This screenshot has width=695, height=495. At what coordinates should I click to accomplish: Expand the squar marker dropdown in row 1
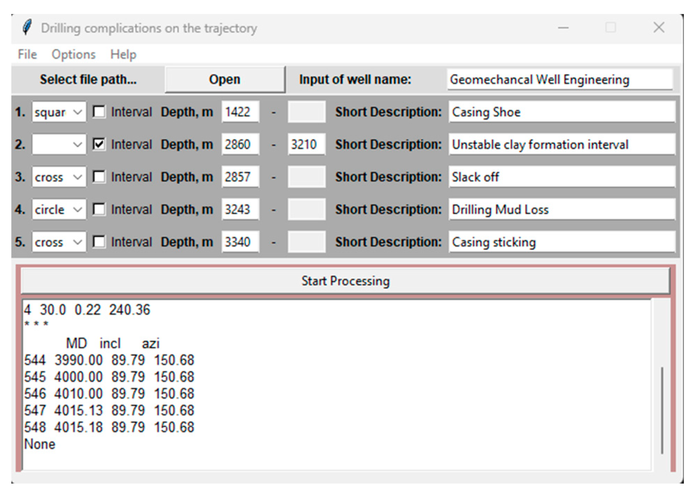click(x=77, y=112)
